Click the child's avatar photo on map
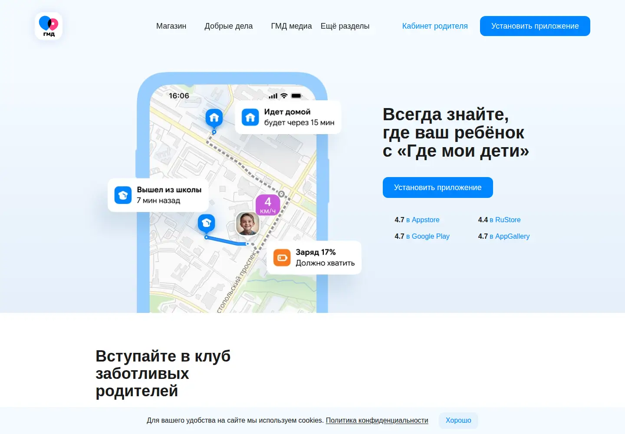Screen dimensions: 625x434 pos(247,224)
